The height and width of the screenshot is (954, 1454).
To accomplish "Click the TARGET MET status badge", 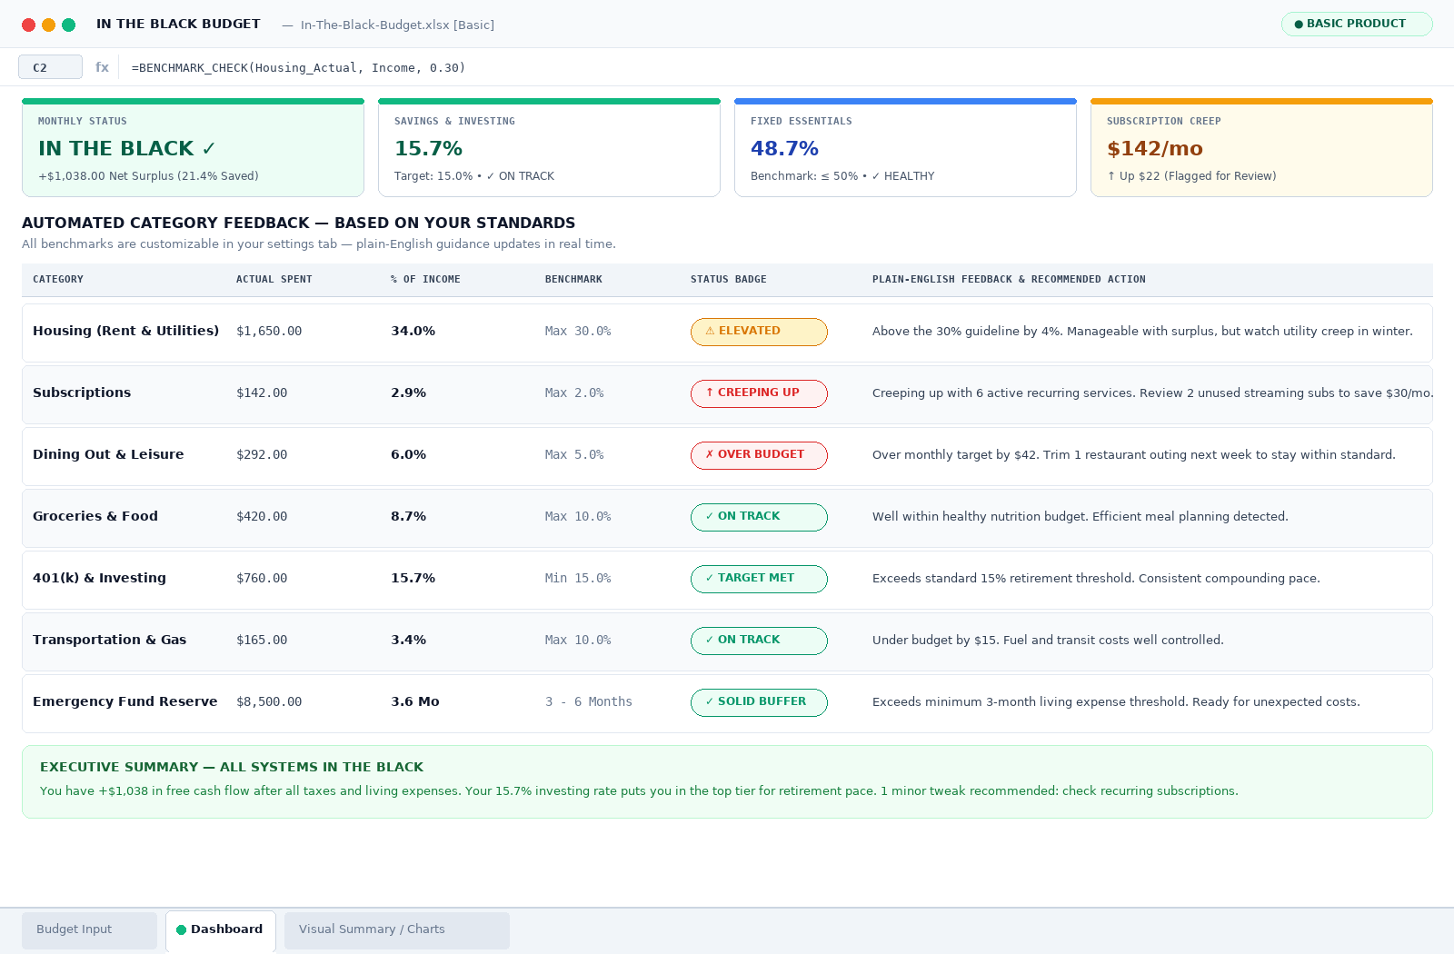I will tap(759, 579).
